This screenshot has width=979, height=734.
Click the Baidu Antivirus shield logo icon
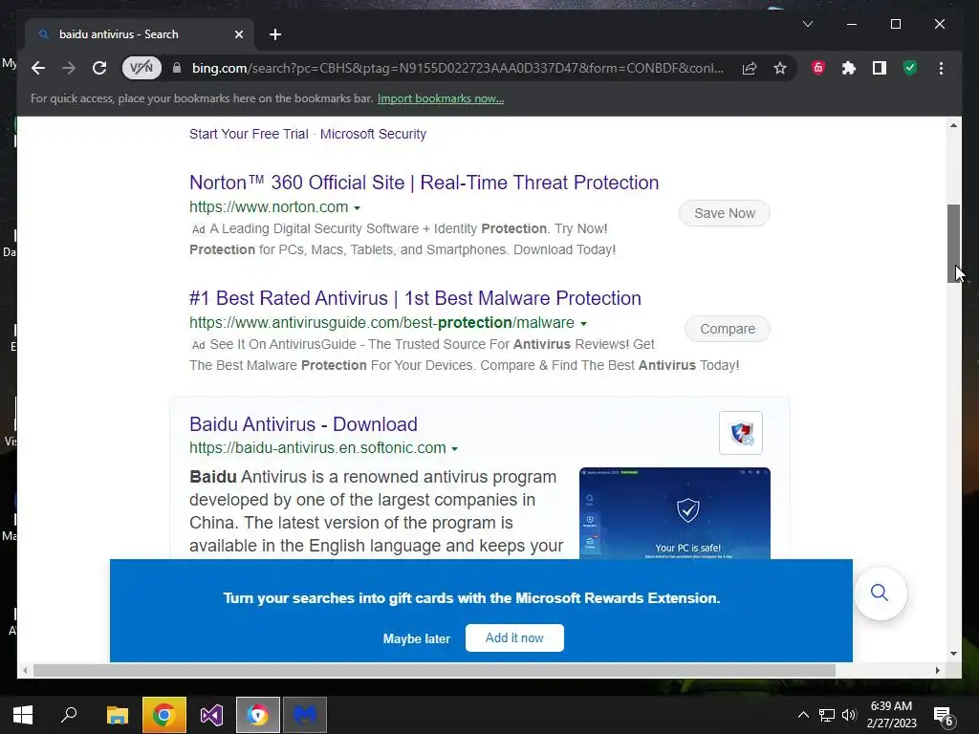click(741, 433)
